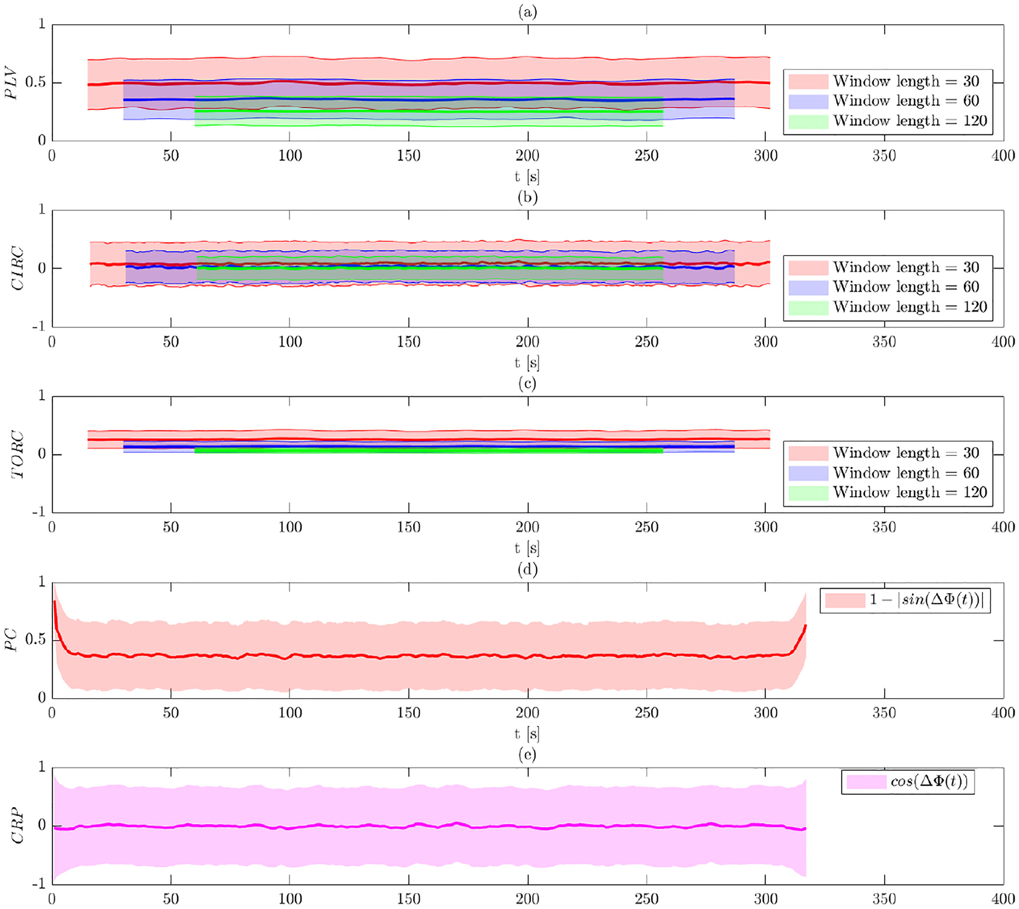Click the 'cos(ΔΦ(t))' legend label

[930, 781]
